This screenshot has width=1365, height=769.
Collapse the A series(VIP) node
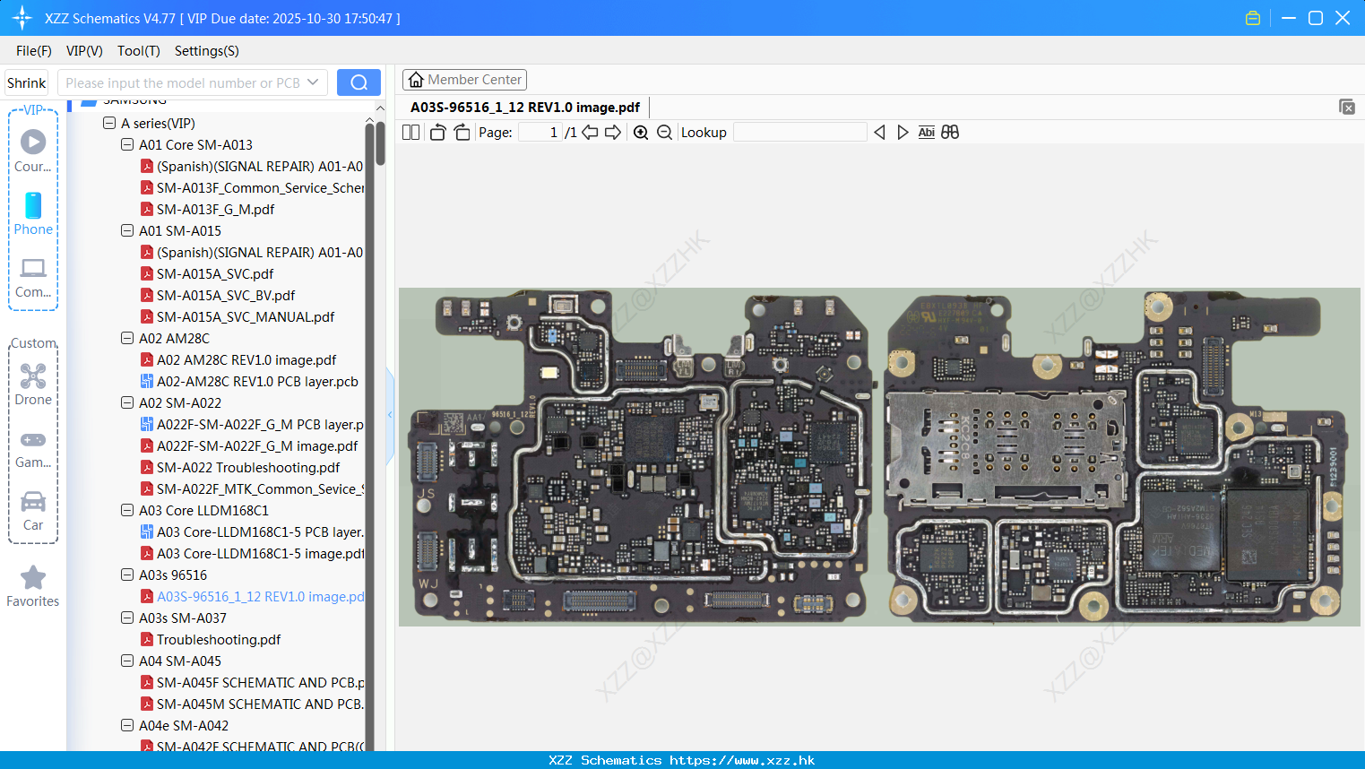coord(109,124)
